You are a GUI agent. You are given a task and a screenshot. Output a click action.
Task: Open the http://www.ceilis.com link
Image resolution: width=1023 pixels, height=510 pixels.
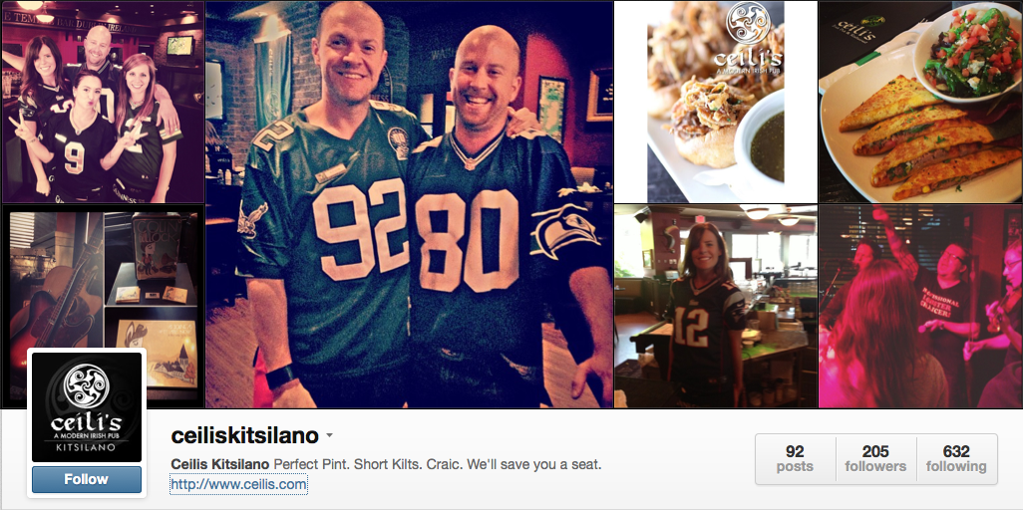click(238, 484)
